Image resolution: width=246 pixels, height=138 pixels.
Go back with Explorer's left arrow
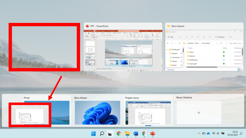click(x=168, y=43)
